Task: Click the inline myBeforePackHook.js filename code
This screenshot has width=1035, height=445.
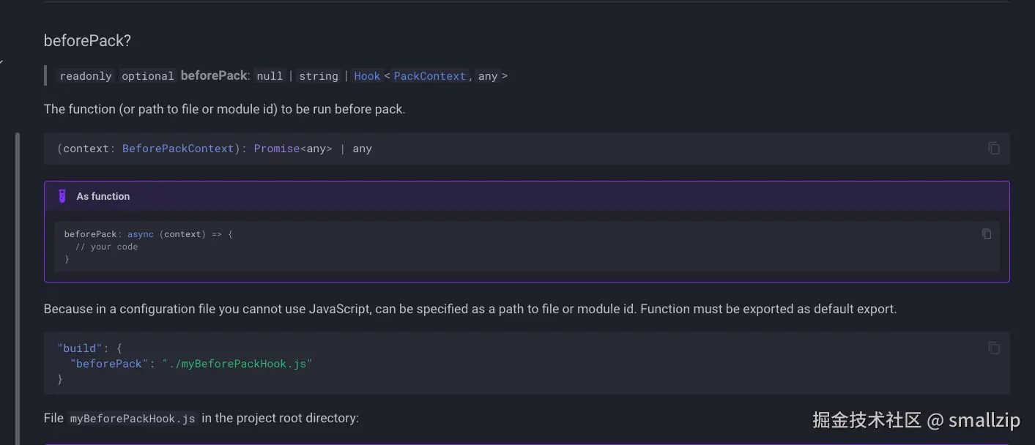Action: coord(133,419)
